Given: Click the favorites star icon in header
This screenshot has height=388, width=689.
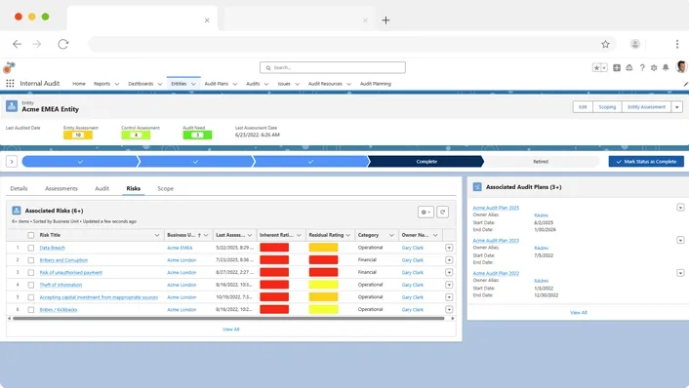Looking at the screenshot, I should coord(596,67).
